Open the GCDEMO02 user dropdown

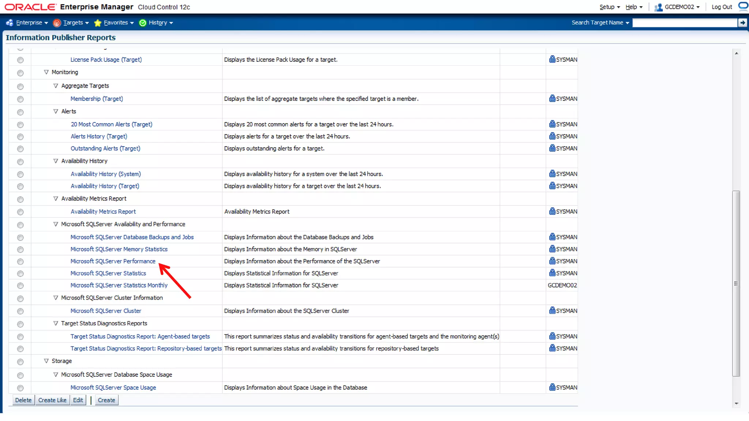point(682,7)
